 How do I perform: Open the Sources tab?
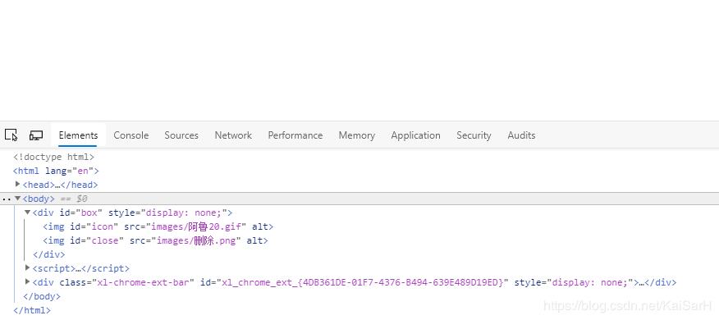click(181, 135)
